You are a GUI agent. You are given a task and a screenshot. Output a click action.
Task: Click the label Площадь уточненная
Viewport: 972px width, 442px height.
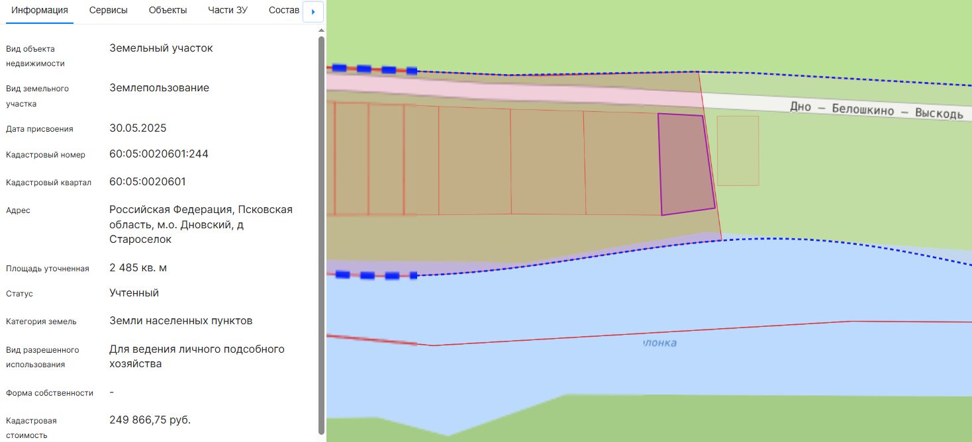tap(47, 269)
